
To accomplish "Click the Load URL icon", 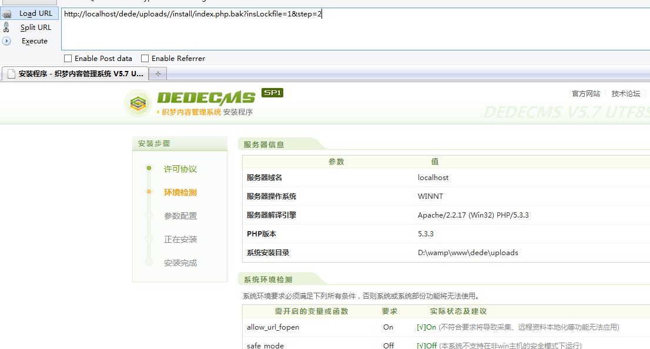I will tap(6, 14).
